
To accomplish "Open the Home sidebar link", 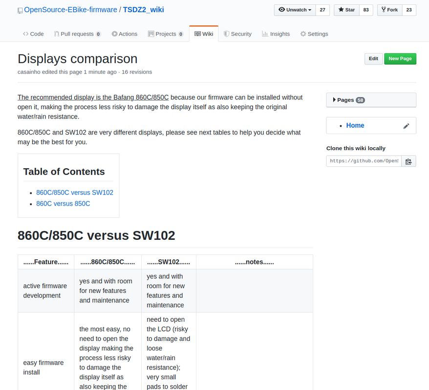I will pyautogui.click(x=355, y=126).
